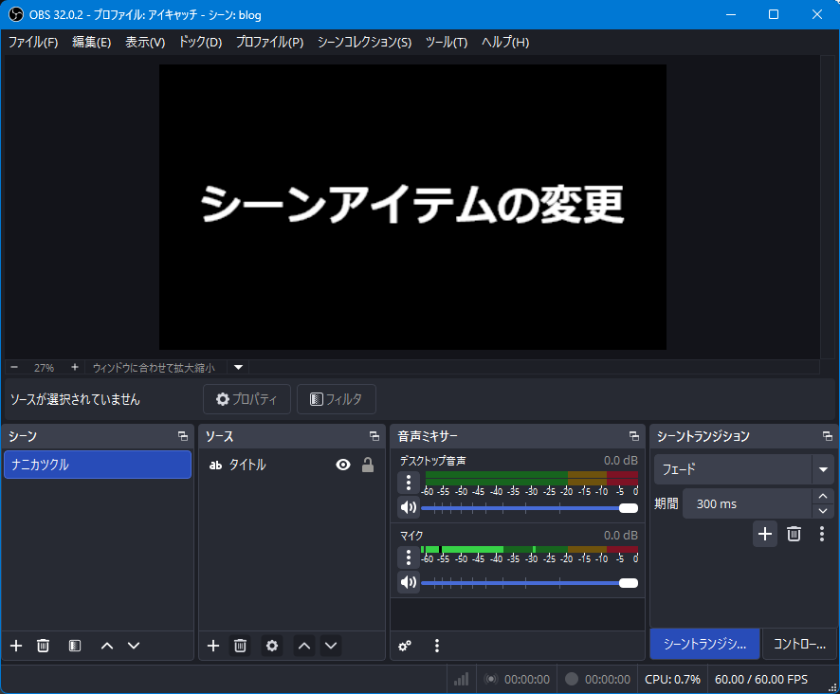Unlock the タイトル source lock toggle
Screen dimensions: 840x694
369,465
